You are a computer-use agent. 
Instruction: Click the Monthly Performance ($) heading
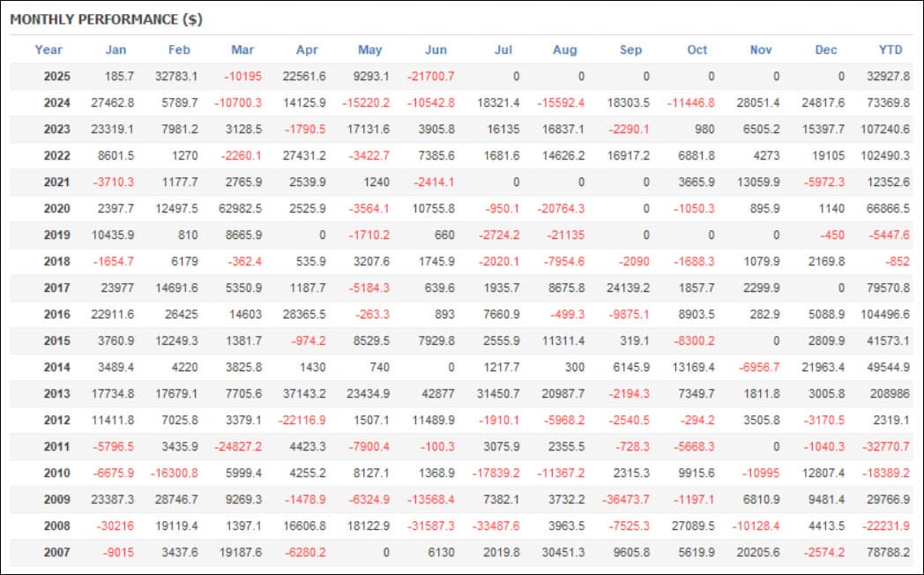(106, 19)
